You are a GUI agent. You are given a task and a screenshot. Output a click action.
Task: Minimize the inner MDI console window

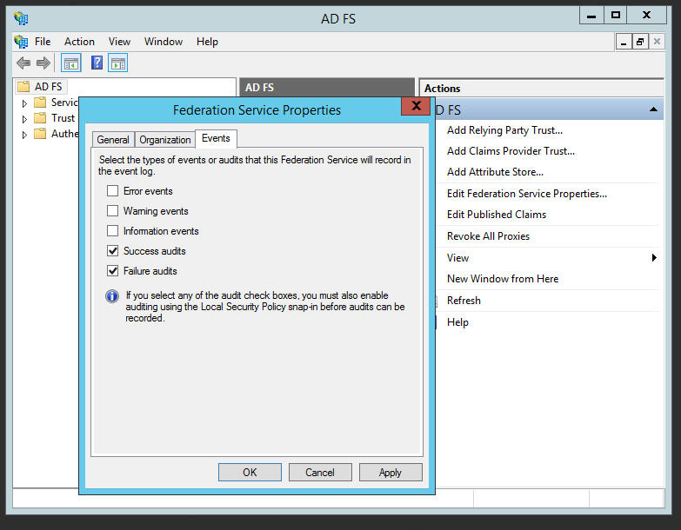624,42
